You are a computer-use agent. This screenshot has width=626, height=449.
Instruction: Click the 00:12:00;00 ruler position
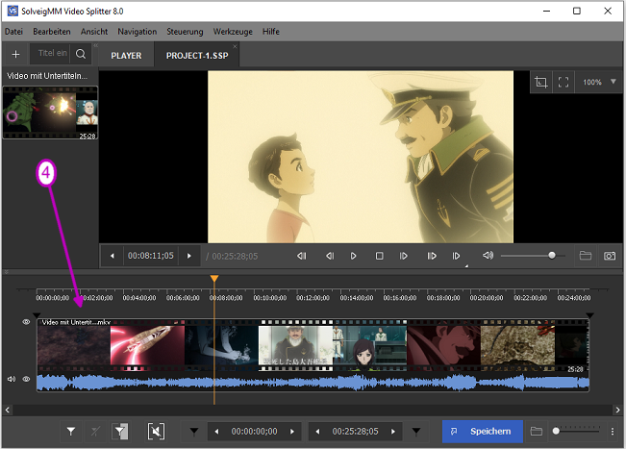pyautogui.click(x=313, y=298)
